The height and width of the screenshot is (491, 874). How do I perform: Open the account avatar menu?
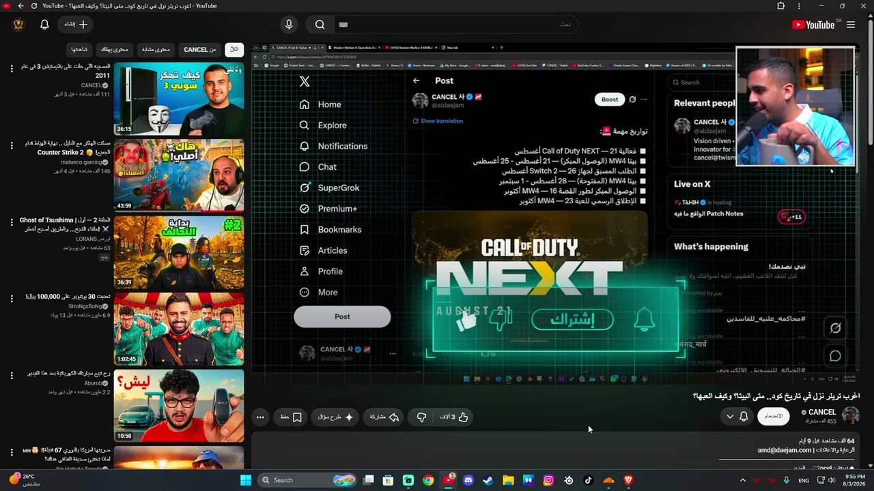pyautogui.click(x=18, y=25)
